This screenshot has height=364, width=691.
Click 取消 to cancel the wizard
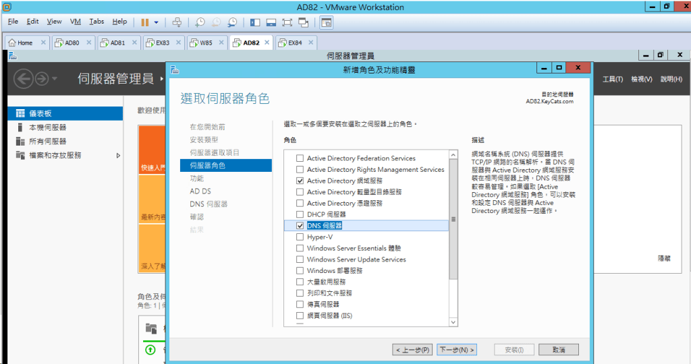point(558,350)
